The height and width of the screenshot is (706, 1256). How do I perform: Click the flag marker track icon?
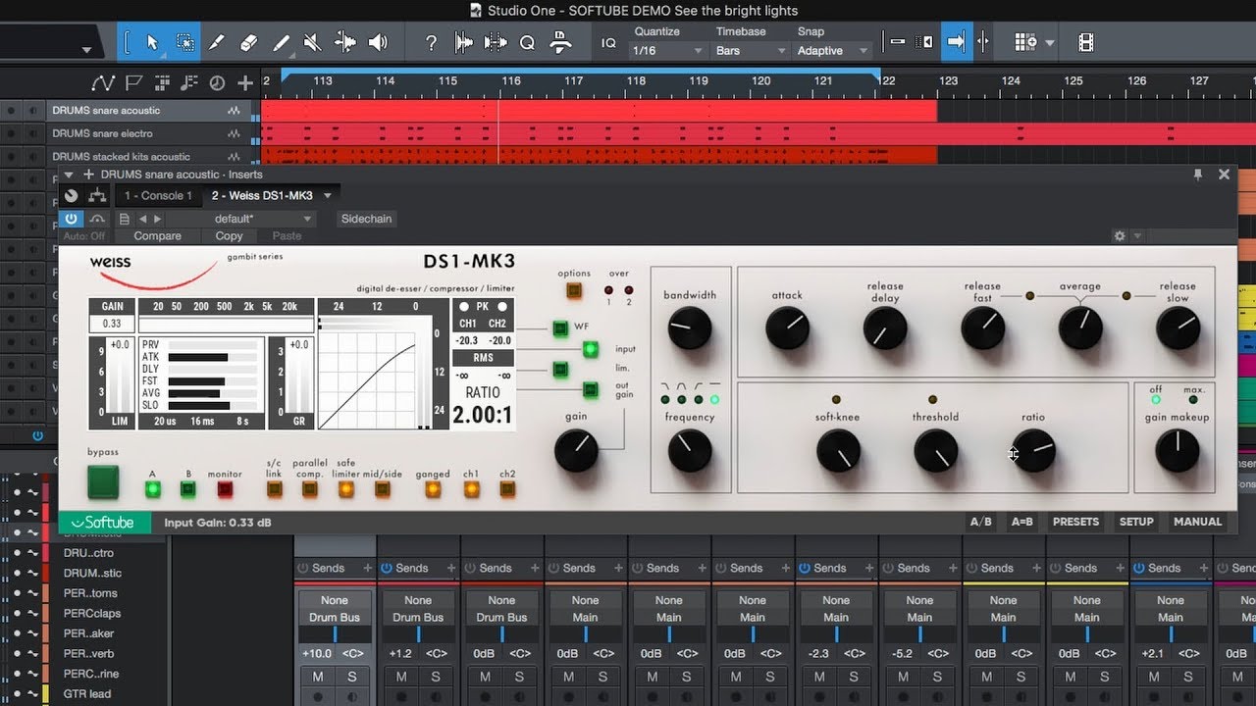(x=133, y=83)
